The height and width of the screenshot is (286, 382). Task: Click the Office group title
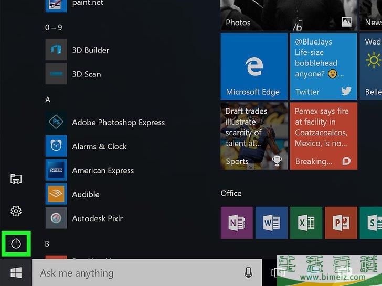click(x=231, y=193)
